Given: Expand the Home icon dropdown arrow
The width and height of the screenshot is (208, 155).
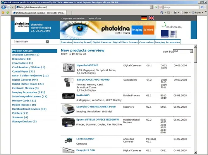Looking at the screenshot, I should (x=165, y=13).
